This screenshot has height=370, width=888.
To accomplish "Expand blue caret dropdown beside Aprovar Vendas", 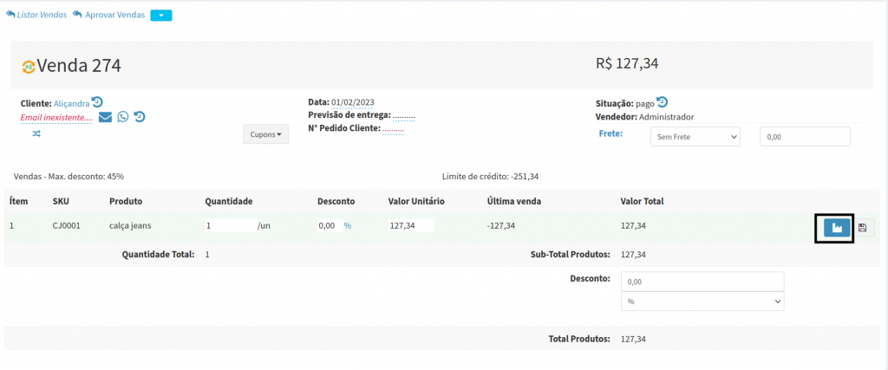I will [161, 15].
